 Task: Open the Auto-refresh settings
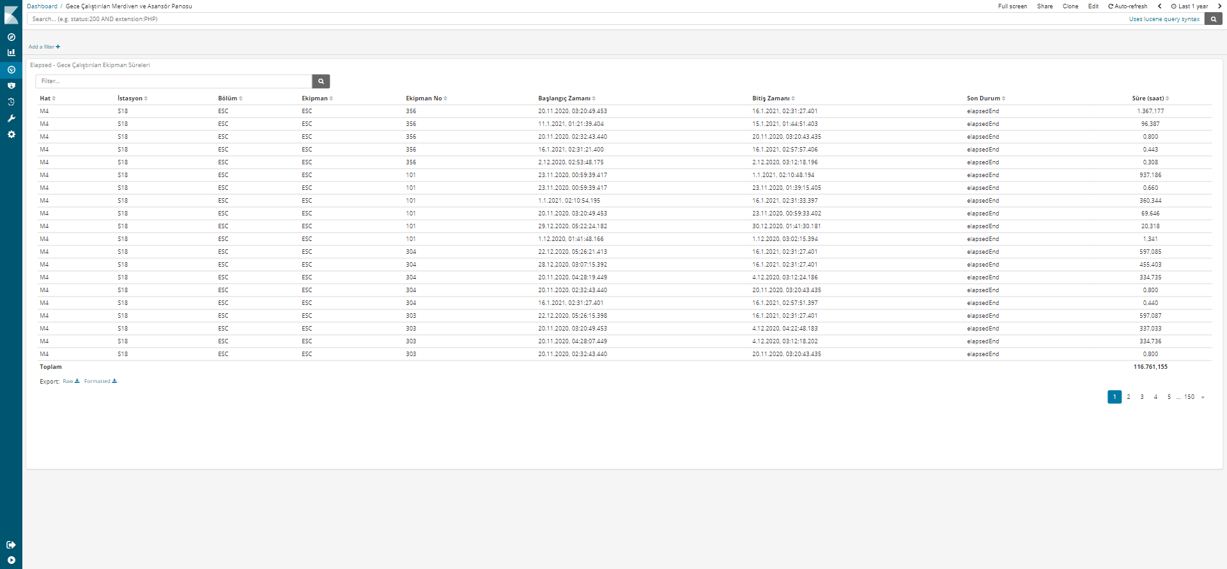(1128, 6)
